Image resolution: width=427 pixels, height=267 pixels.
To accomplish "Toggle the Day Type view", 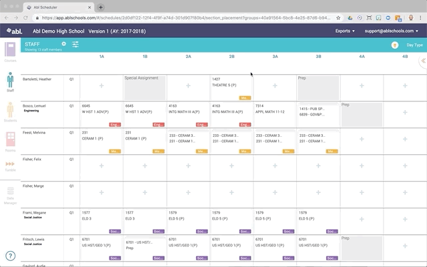I will (x=414, y=45).
